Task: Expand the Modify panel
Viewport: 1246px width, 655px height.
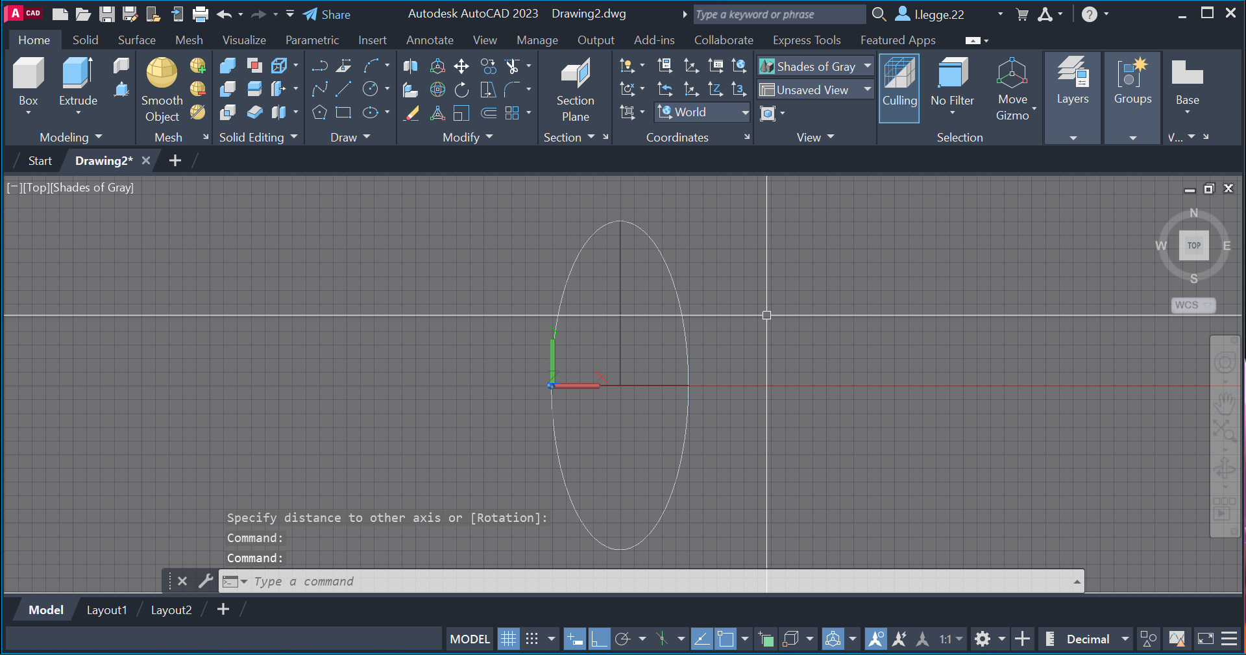Action: tap(468, 137)
